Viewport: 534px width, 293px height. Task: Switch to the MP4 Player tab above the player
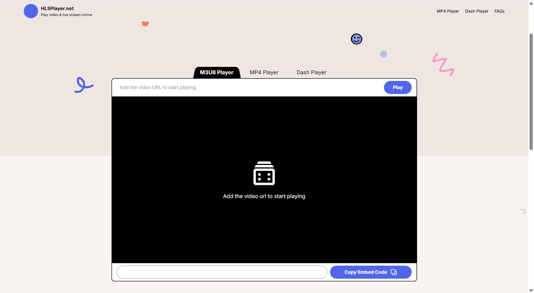(264, 72)
